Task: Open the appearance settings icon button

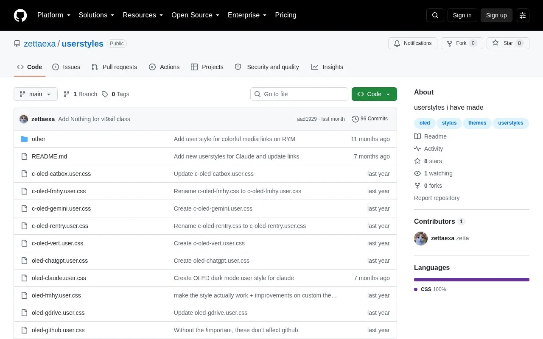Action: point(523,15)
